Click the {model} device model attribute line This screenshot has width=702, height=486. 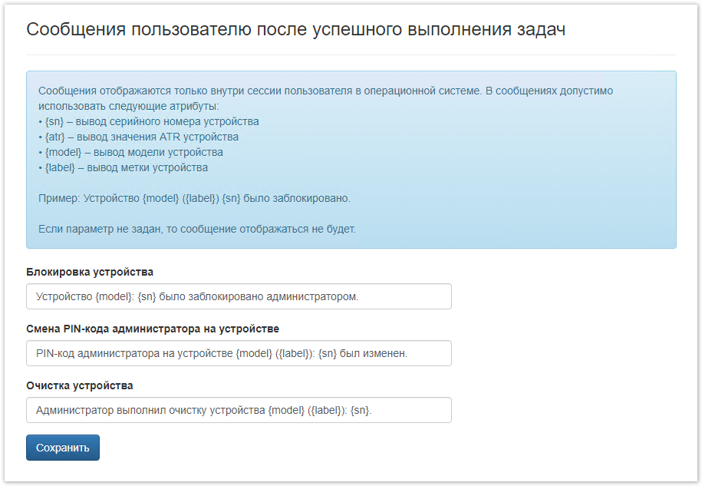[131, 152]
